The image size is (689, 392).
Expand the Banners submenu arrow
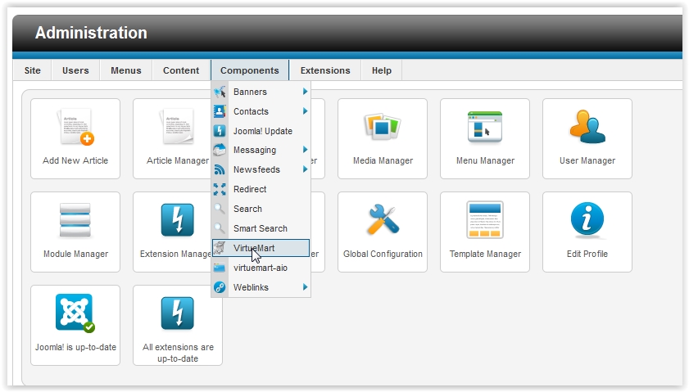(305, 92)
